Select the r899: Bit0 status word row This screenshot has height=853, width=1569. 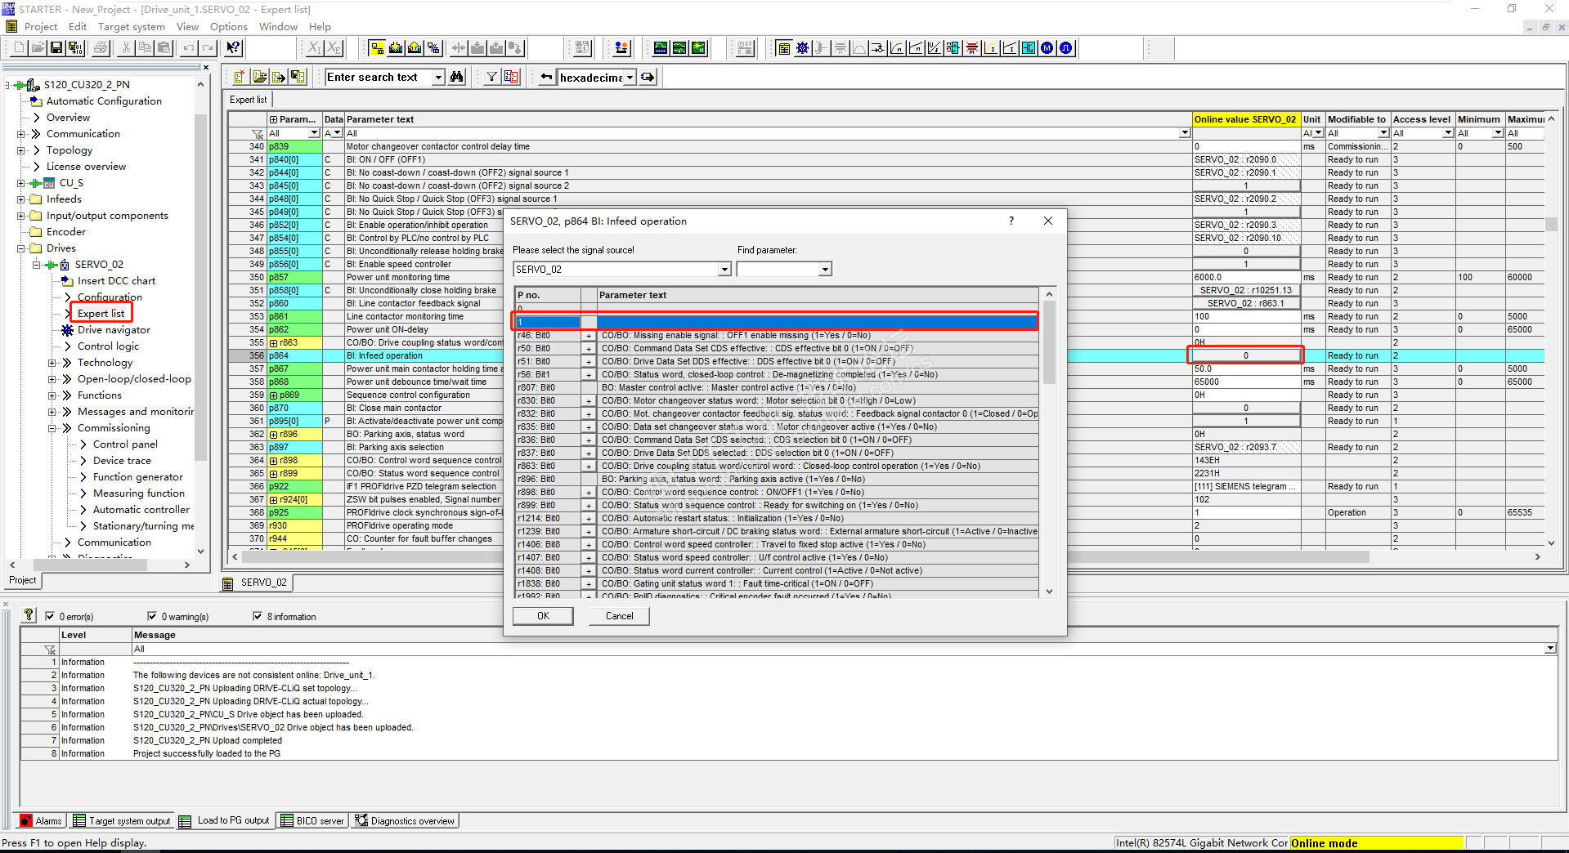[x=777, y=506]
